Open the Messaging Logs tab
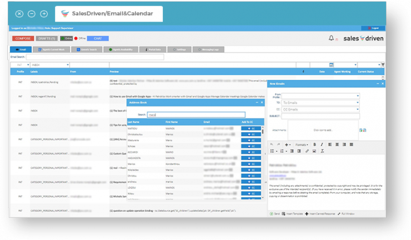Image resolution: width=411 pixels, height=240 pixels. (x=208, y=49)
